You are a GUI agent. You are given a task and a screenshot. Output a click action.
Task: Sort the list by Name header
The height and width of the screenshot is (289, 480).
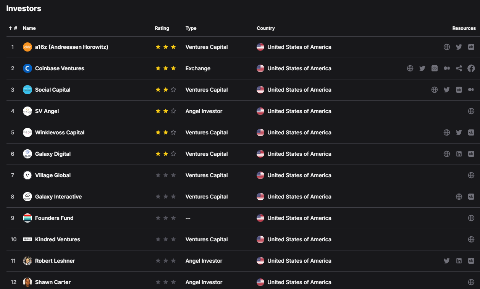click(x=29, y=28)
